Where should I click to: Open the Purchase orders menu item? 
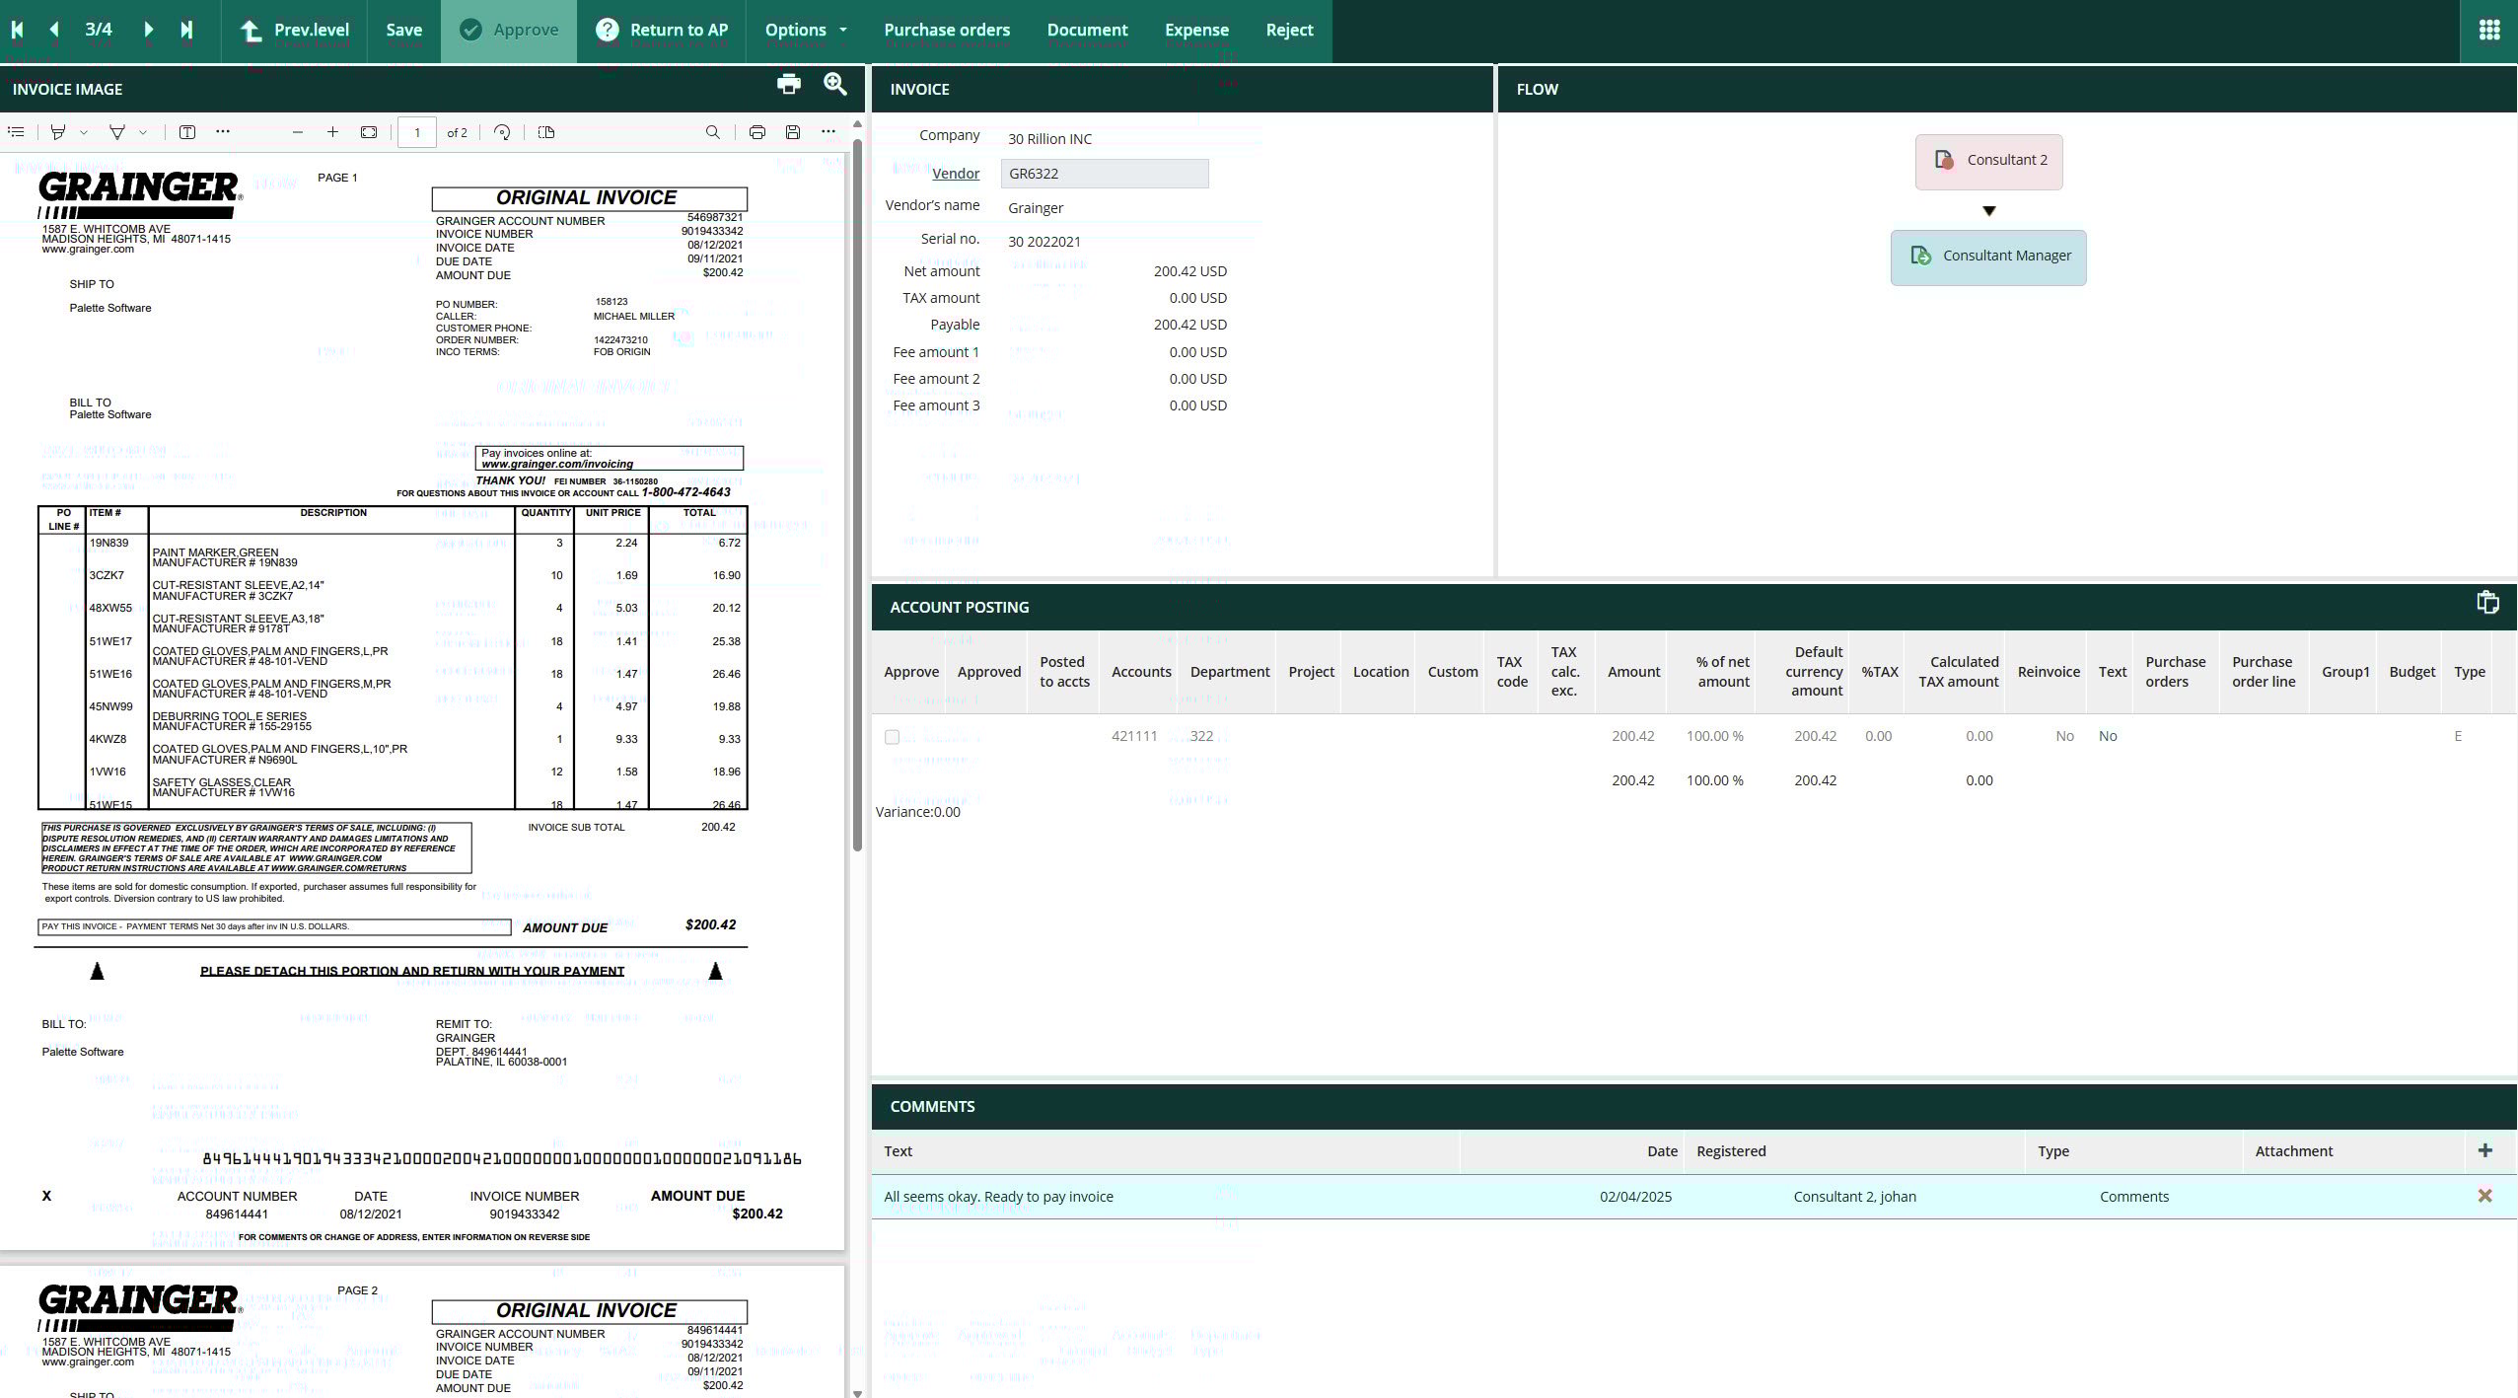pos(946,30)
